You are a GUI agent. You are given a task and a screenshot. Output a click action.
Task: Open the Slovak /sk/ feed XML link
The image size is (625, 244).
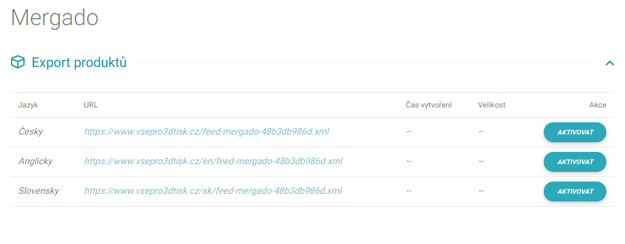(213, 191)
